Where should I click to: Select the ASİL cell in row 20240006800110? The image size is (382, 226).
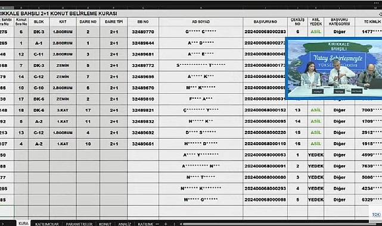316,143
